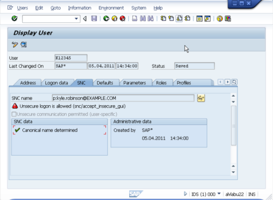
Task: Click the SNC panel vertical scrollbar thumb
Action: point(234,126)
